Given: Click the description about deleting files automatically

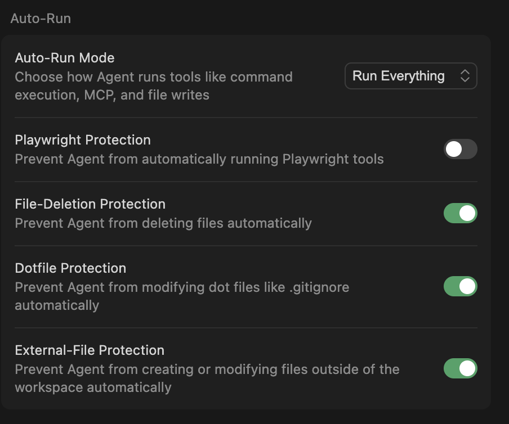Looking at the screenshot, I should click(163, 223).
